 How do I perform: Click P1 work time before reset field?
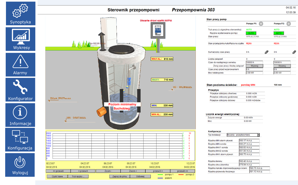coord(254,69)
